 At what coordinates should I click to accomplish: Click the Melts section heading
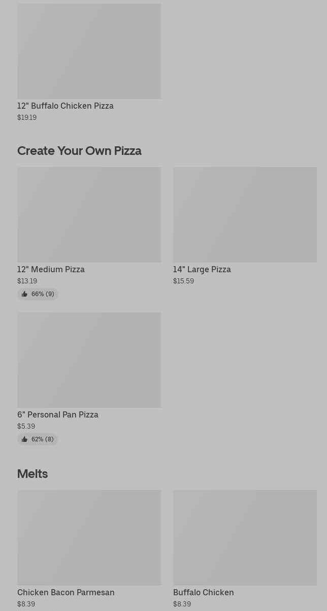tap(32, 474)
